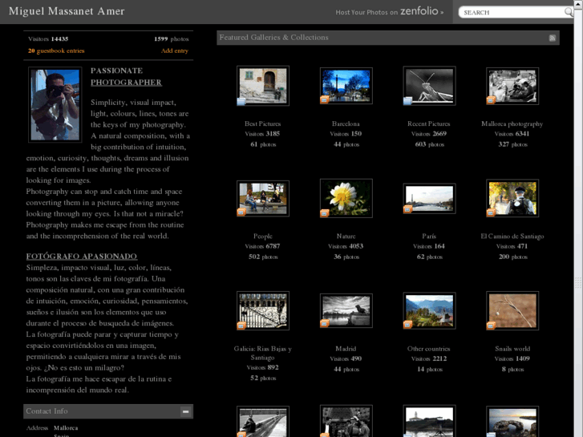Image resolution: width=583 pixels, height=437 pixels.
Task: Click the collection icon badge on Recent Pictures thumbnail
Action: pyautogui.click(x=407, y=101)
